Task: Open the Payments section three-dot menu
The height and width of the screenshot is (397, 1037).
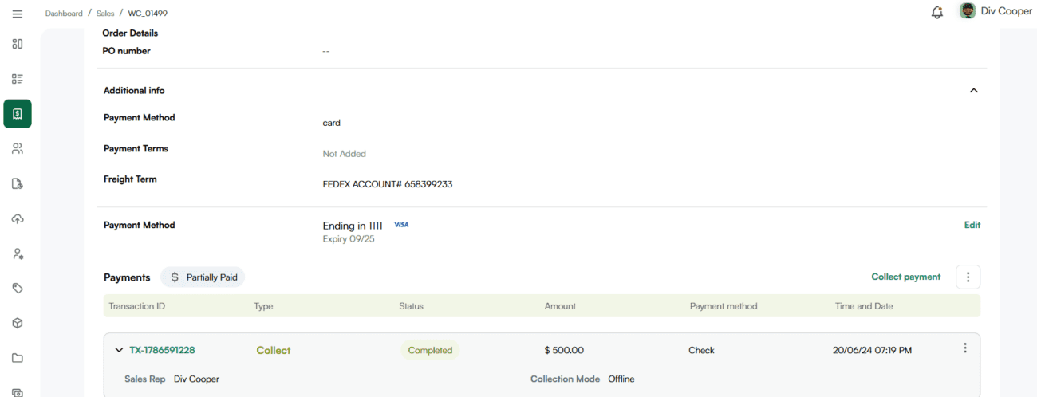Action: coord(968,277)
